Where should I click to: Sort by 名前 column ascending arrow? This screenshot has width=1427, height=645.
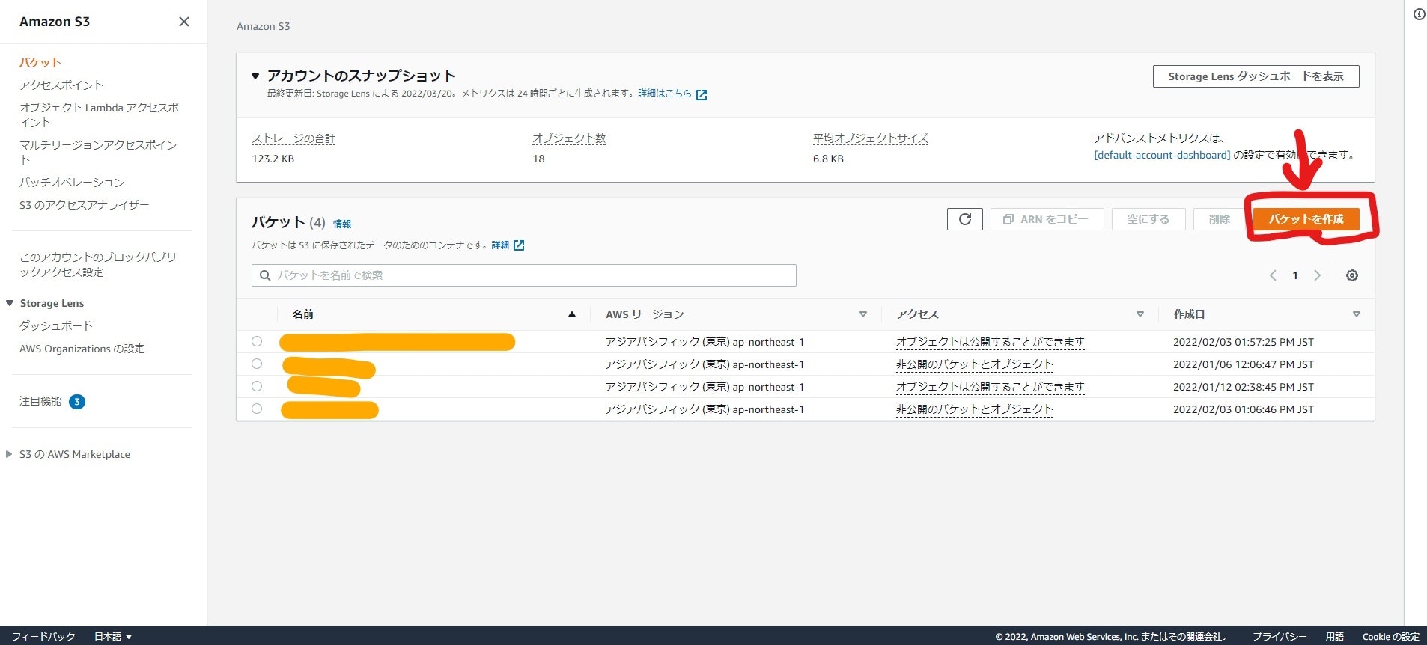[572, 314]
